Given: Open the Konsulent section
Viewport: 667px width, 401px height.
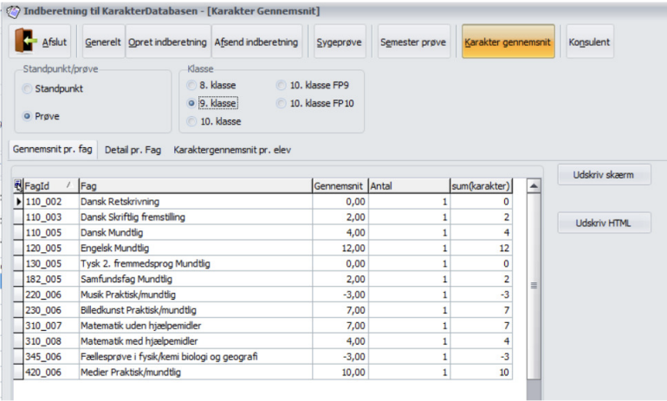Looking at the screenshot, I should tap(589, 42).
